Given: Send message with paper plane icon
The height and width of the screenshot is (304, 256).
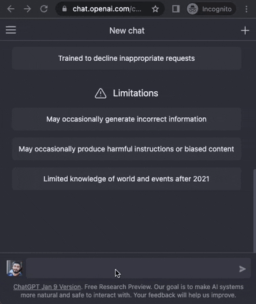Looking at the screenshot, I should [x=242, y=269].
